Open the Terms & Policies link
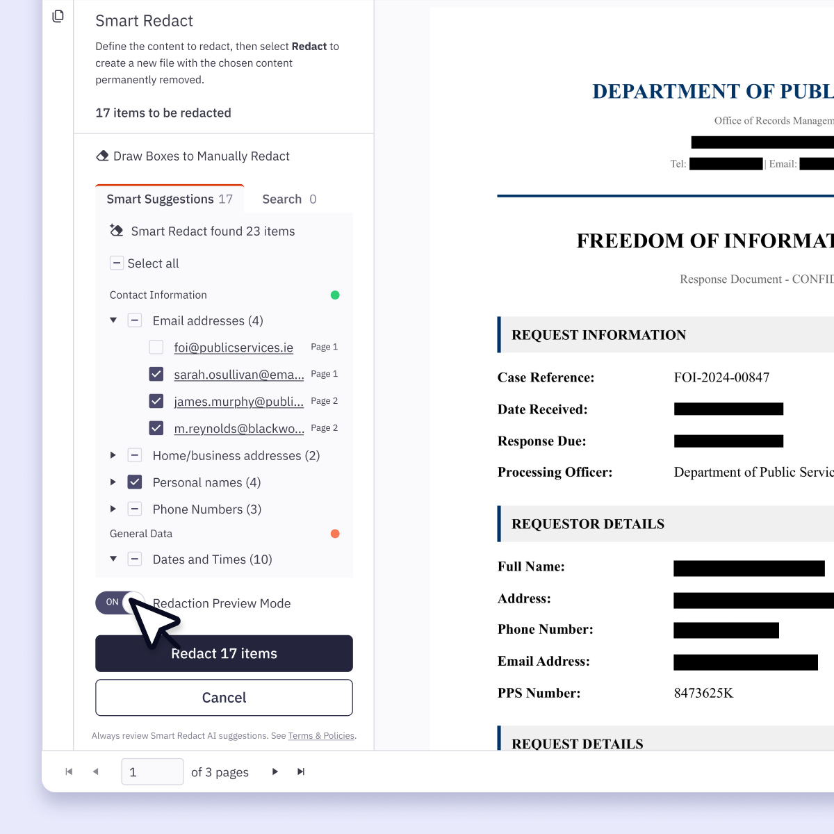Screen dimensions: 834x834 coord(321,735)
